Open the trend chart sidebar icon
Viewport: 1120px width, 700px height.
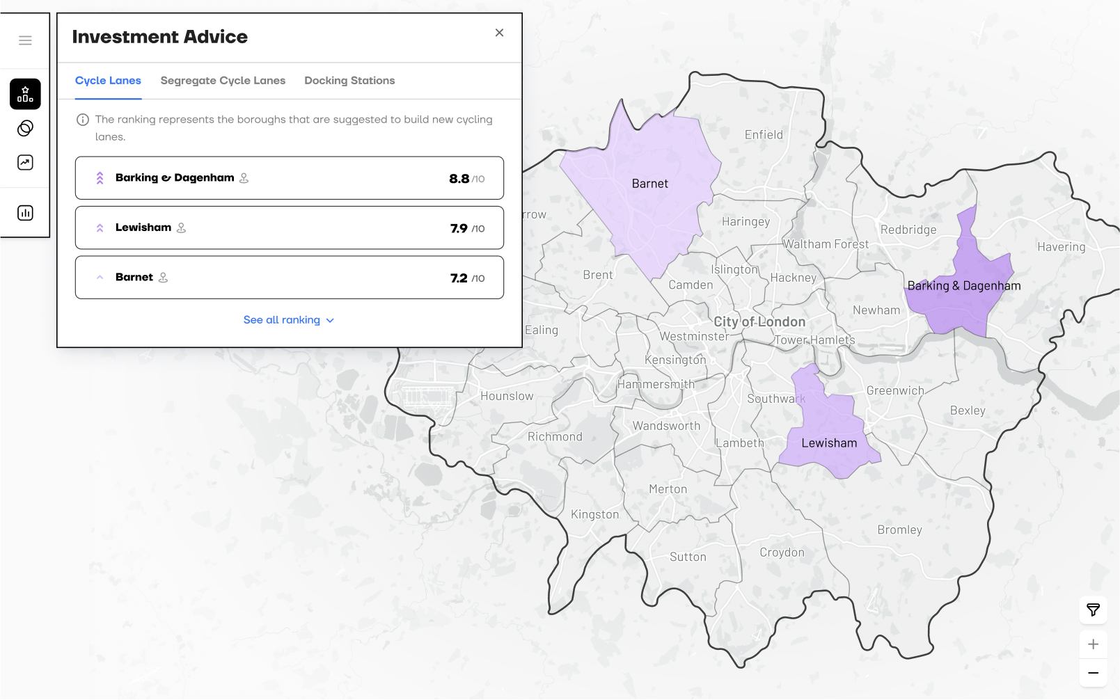coord(25,163)
